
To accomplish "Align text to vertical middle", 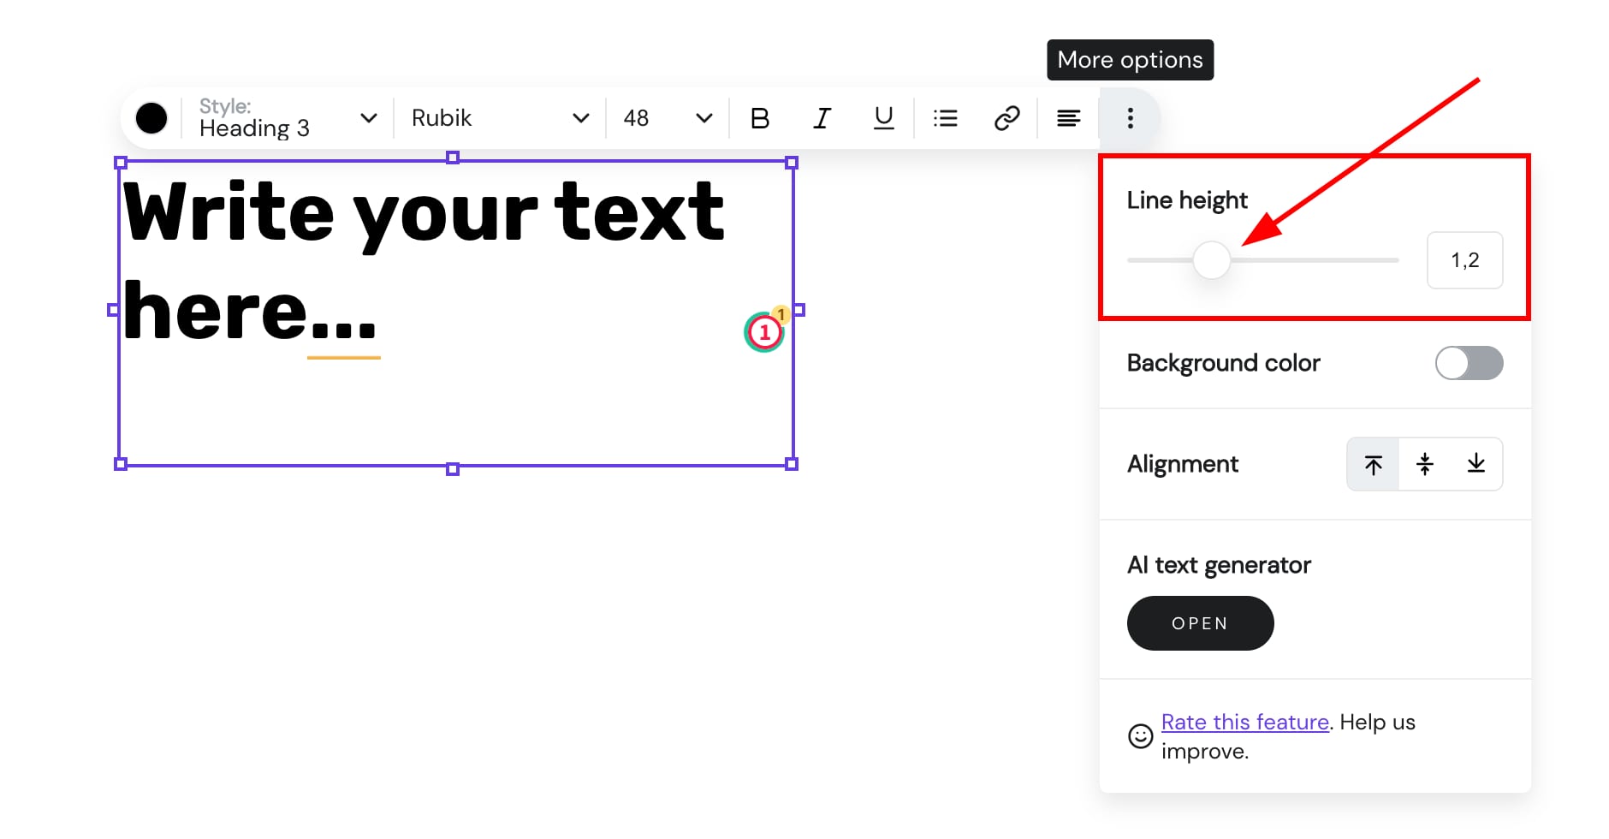I will tap(1424, 464).
